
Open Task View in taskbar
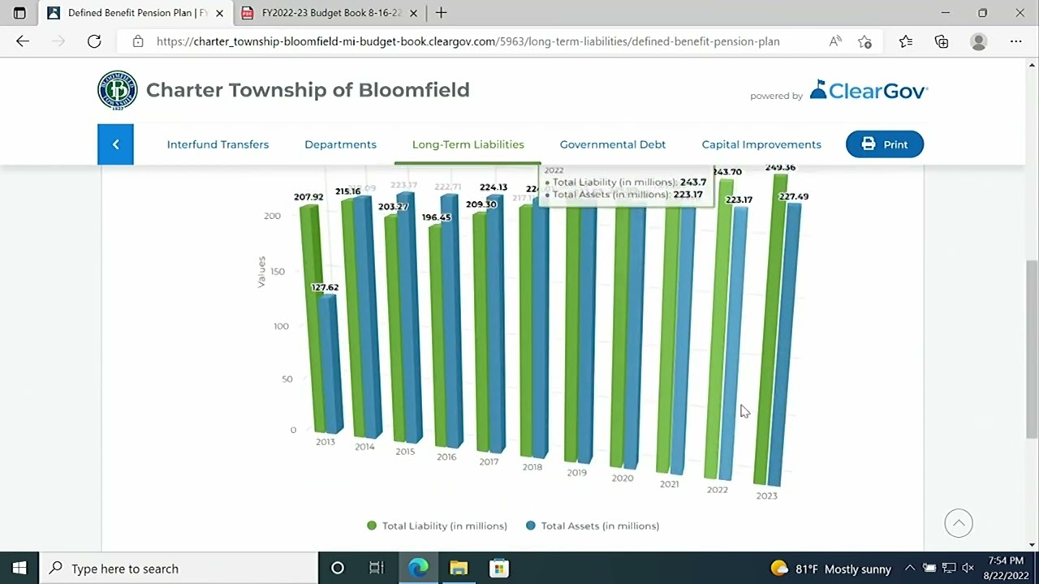[377, 569]
